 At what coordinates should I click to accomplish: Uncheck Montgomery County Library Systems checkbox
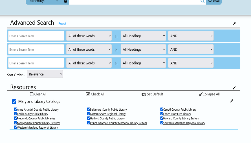click(x=16, y=123)
